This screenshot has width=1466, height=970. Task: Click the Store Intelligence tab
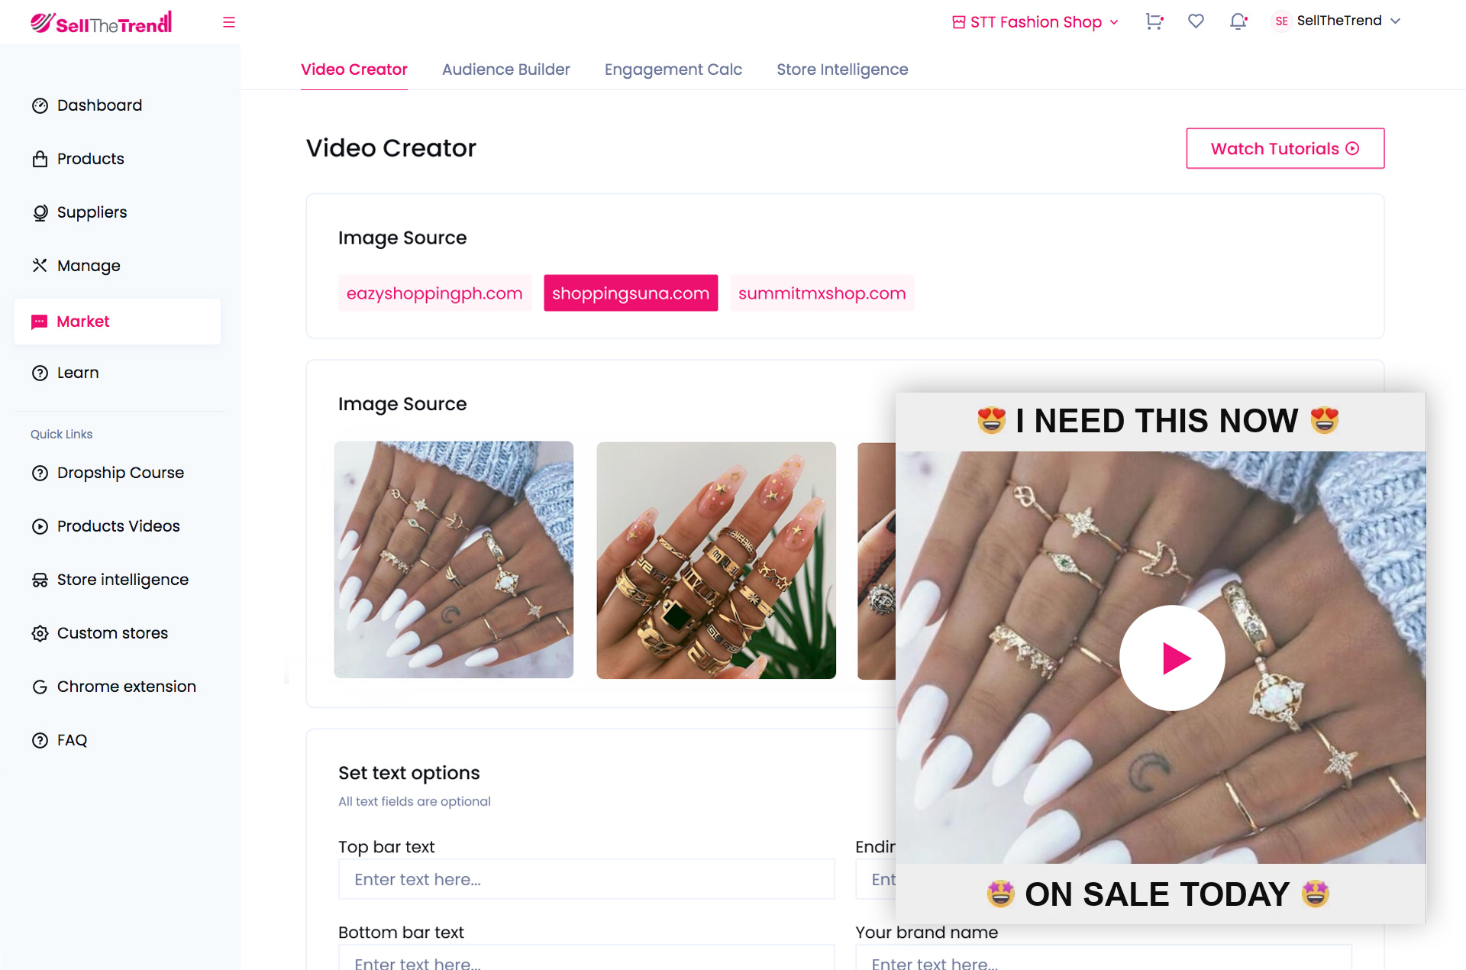click(841, 70)
